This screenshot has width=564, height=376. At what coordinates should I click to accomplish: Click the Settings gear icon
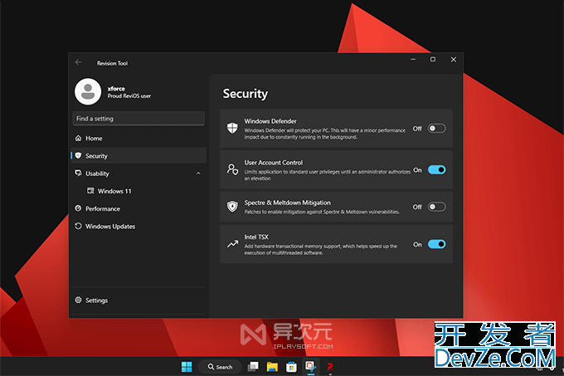point(79,300)
